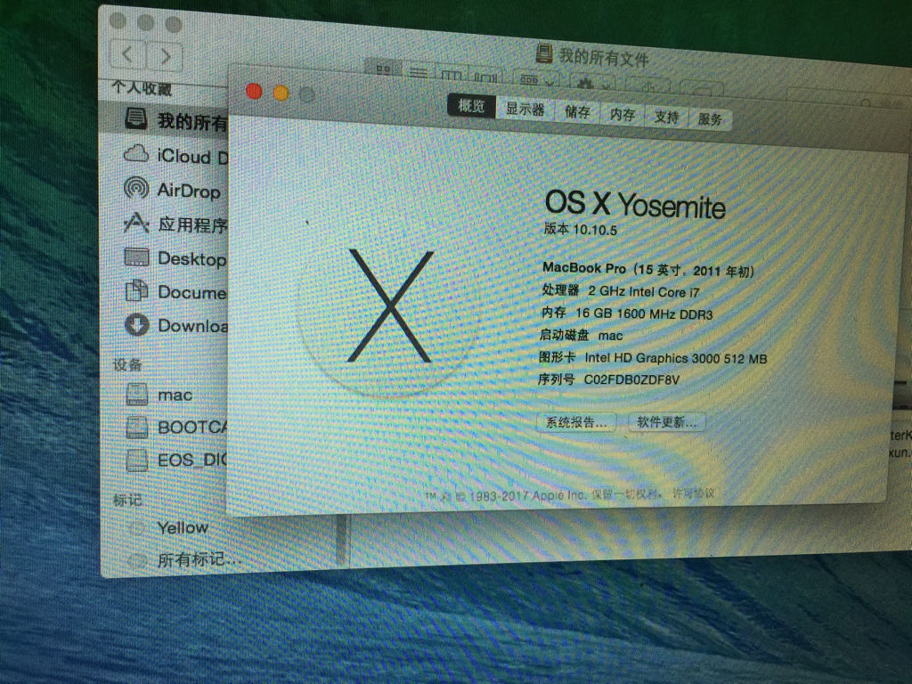912x684 pixels.
Task: Switch Finder to Cover Flow view
Action: (x=486, y=76)
